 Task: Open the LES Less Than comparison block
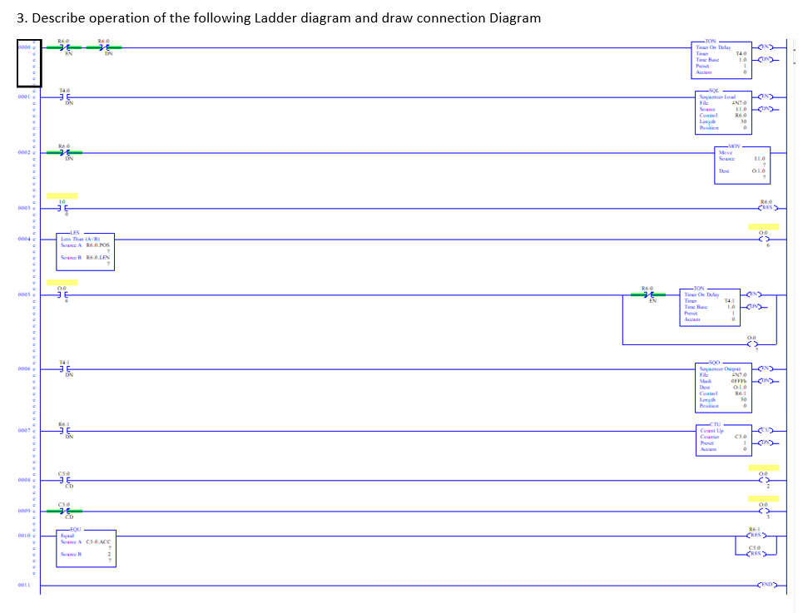(83, 251)
